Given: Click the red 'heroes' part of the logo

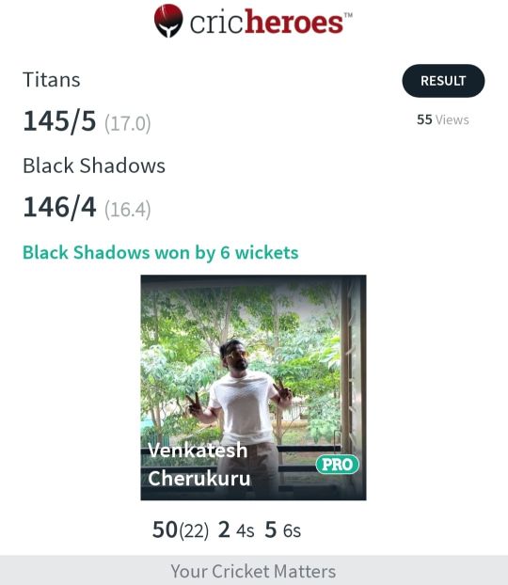Looking at the screenshot, I should point(294,23).
